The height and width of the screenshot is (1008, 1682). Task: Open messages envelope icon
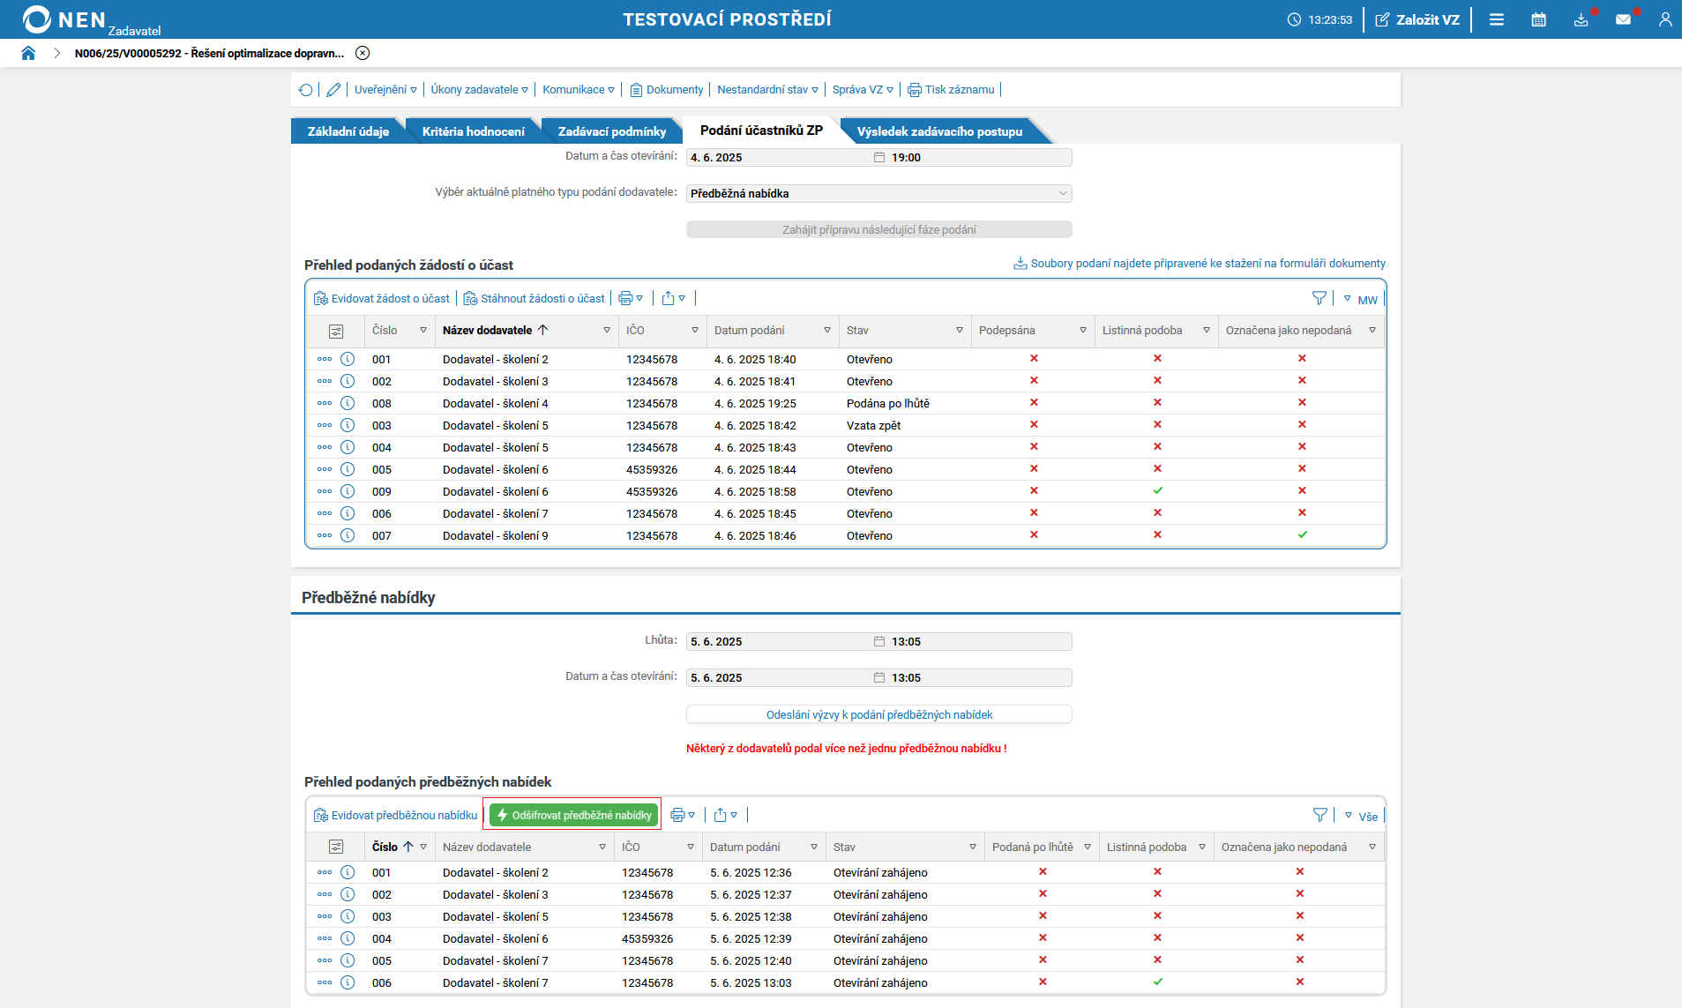coord(1623,19)
